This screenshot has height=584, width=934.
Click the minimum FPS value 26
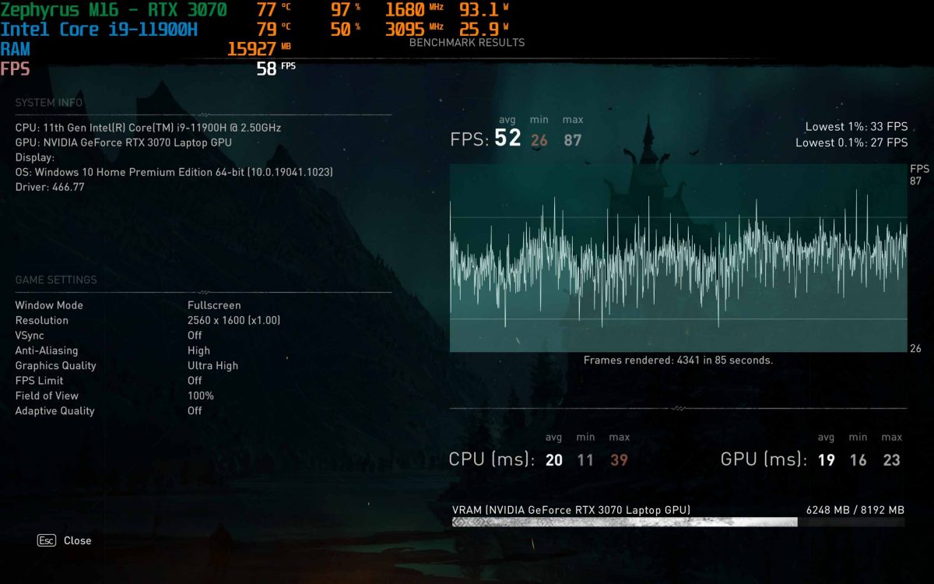[539, 141]
